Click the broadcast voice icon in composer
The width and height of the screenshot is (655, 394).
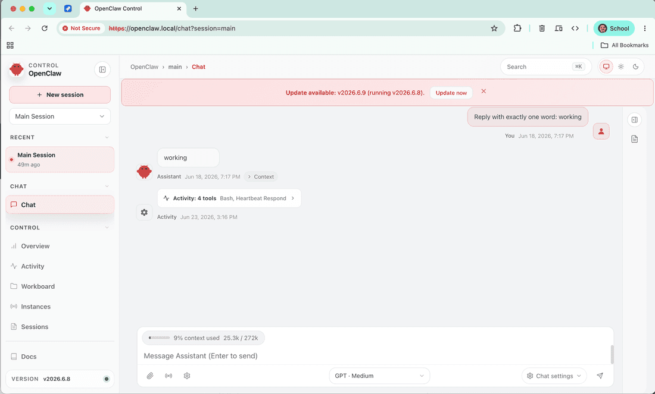coord(169,376)
